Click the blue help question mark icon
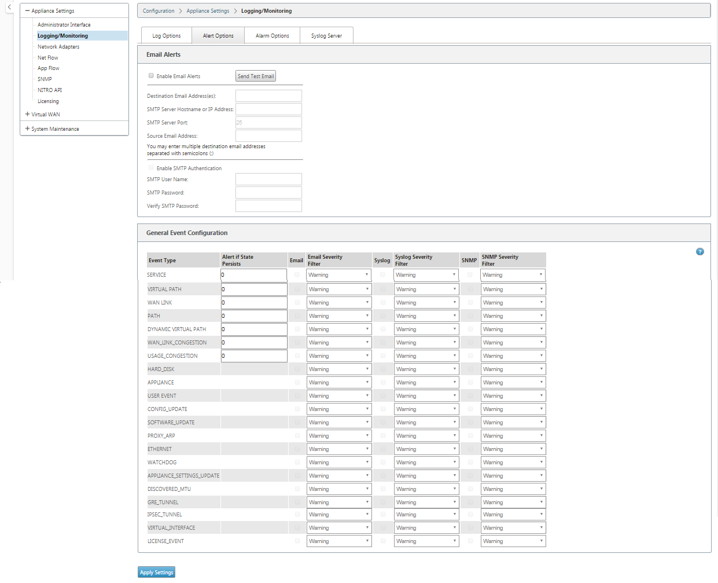 [700, 252]
